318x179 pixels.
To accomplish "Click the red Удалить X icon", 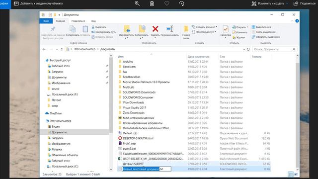I will tap(156, 29).
